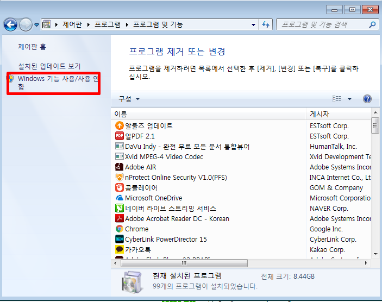The width and height of the screenshot is (382, 302).
Task: Click the horizontal scrollbar thumb
Action: 184,263
